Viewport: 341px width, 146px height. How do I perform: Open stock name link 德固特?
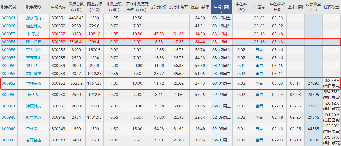[33, 95]
